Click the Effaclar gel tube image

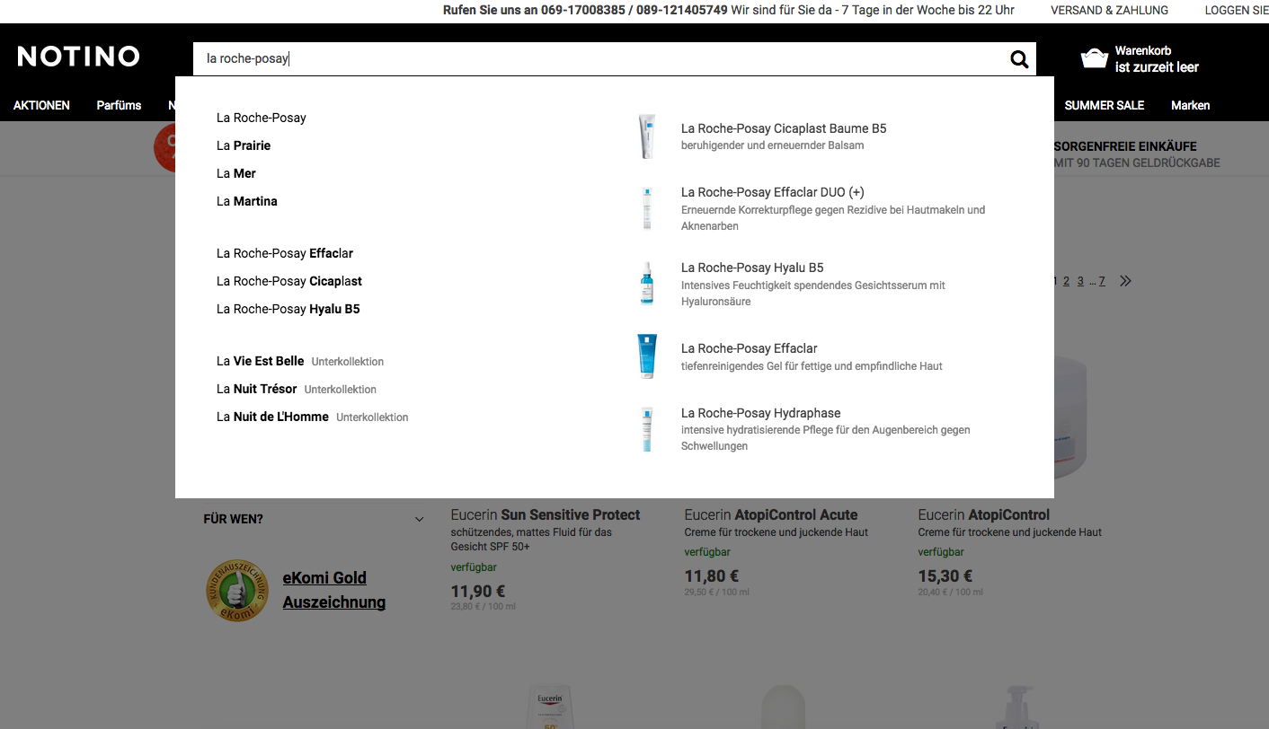(647, 356)
